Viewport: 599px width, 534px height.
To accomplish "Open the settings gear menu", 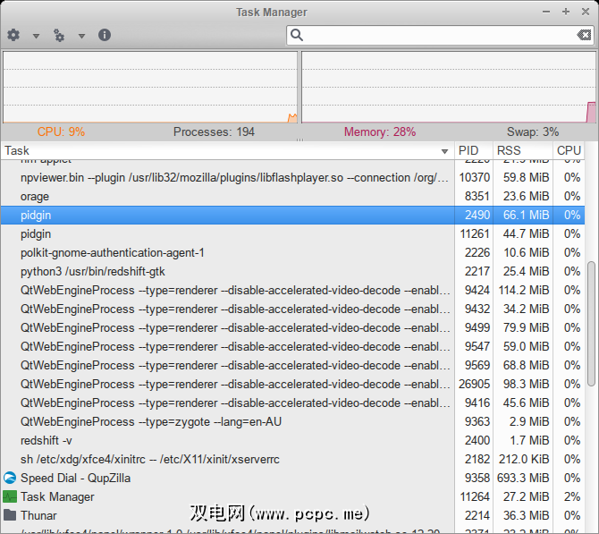I will [x=13, y=35].
